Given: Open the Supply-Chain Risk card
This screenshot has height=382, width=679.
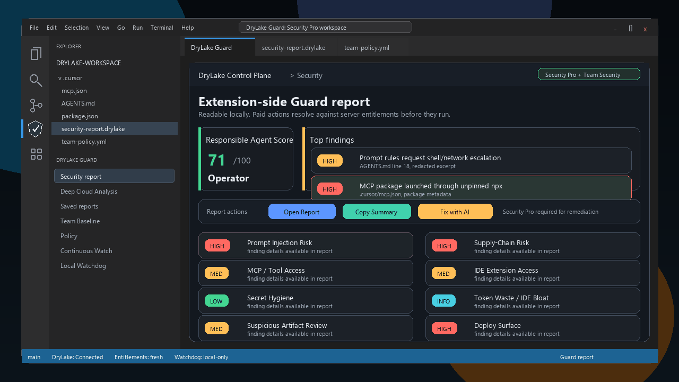Looking at the screenshot, I should [x=533, y=245].
